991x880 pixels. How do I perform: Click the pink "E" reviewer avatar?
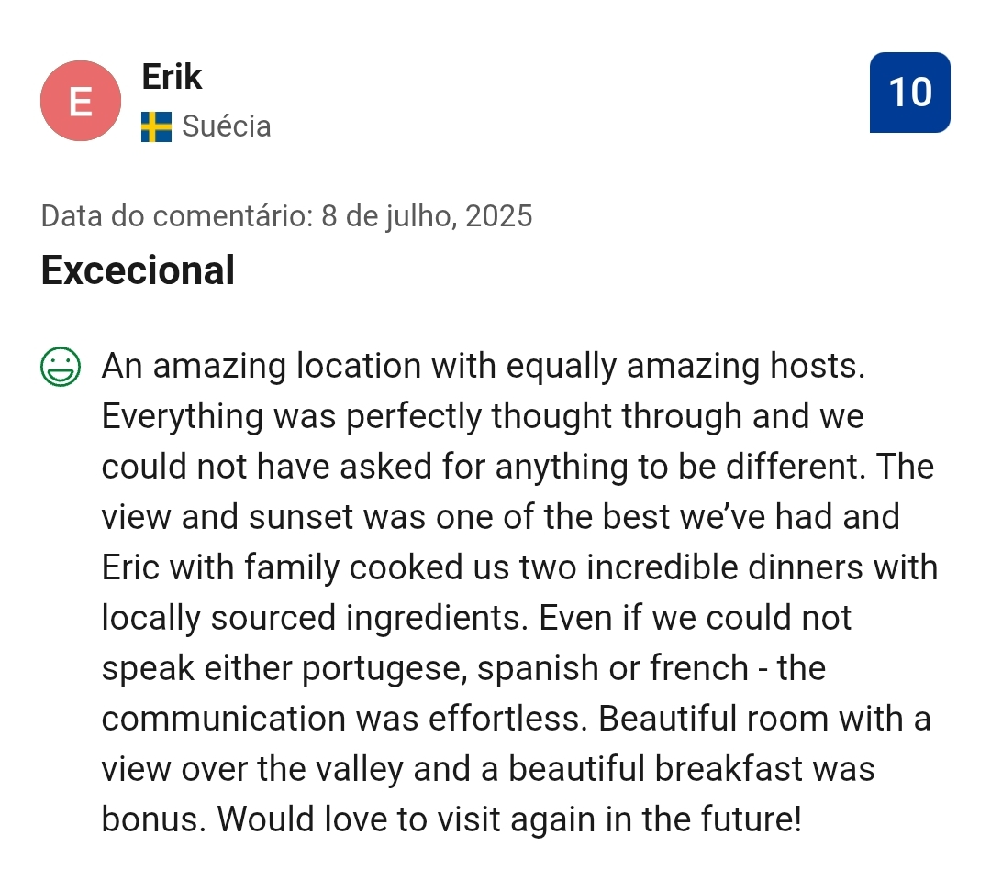pos(81,101)
